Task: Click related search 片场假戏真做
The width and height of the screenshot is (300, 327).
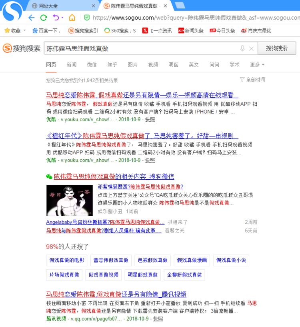Action: [64, 275]
